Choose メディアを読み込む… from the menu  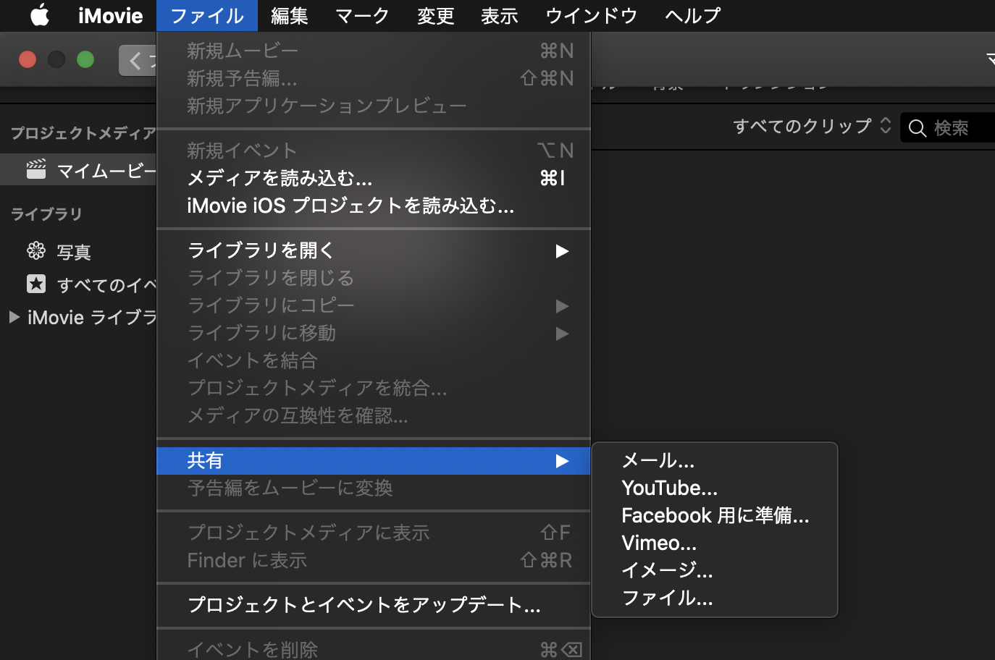[x=374, y=178]
